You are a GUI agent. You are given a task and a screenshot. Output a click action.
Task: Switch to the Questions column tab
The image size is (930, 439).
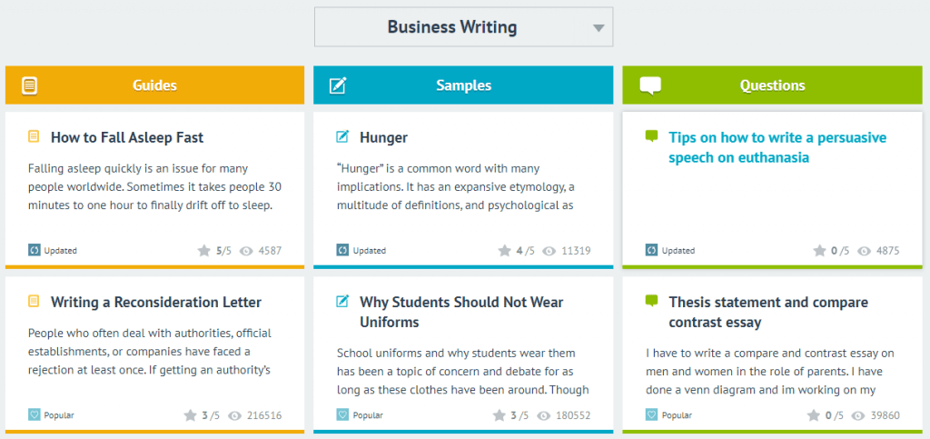pyautogui.click(x=772, y=85)
